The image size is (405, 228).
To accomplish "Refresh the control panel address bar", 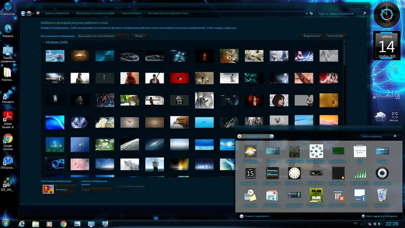I will [311, 13].
